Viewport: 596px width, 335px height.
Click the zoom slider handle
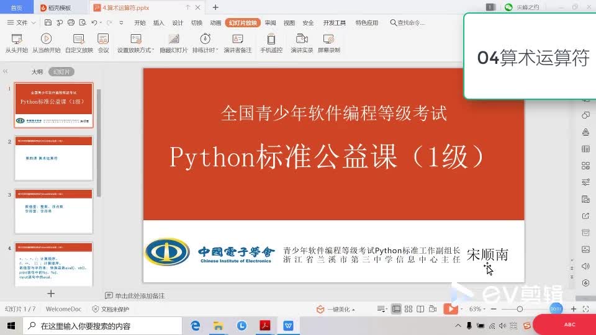(520, 309)
